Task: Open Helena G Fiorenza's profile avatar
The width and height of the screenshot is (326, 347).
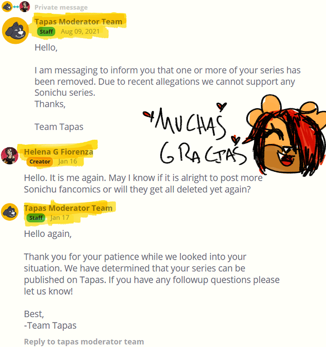Action: (10, 155)
